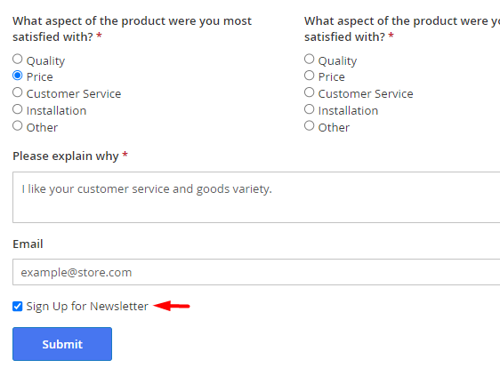The width and height of the screenshot is (500, 368).
Task: Click the second question's heading text
Action: [x=402, y=28]
